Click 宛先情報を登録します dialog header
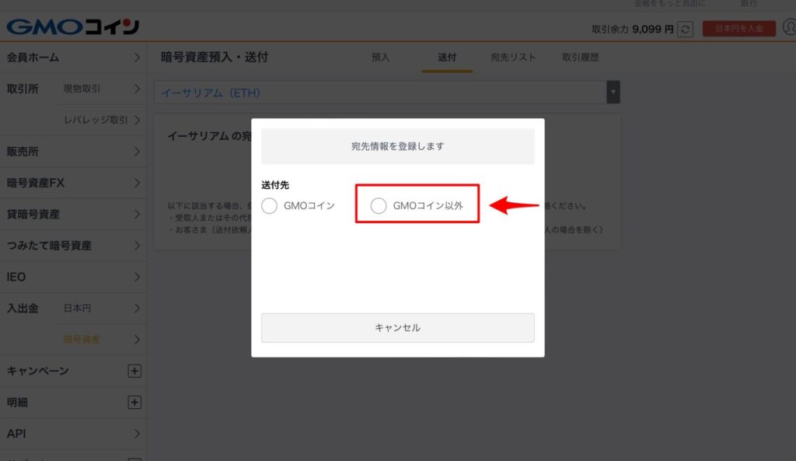The height and width of the screenshot is (461, 796). point(397,146)
